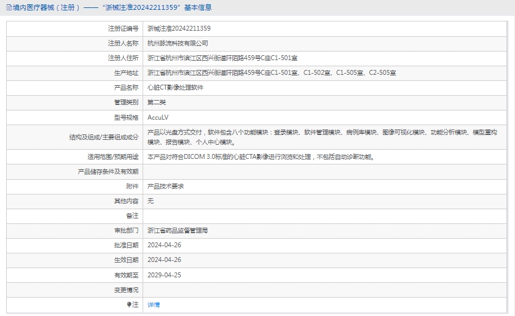The height and width of the screenshot is (316, 515).
Task: Open the 详情 link
Action: [154, 305]
